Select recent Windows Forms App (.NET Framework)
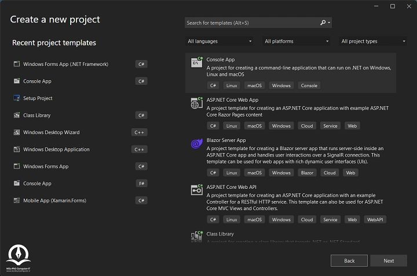Screen dimensions: 417x276 coord(65,64)
